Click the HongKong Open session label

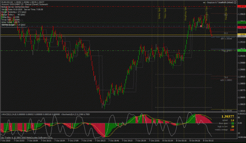185,14
